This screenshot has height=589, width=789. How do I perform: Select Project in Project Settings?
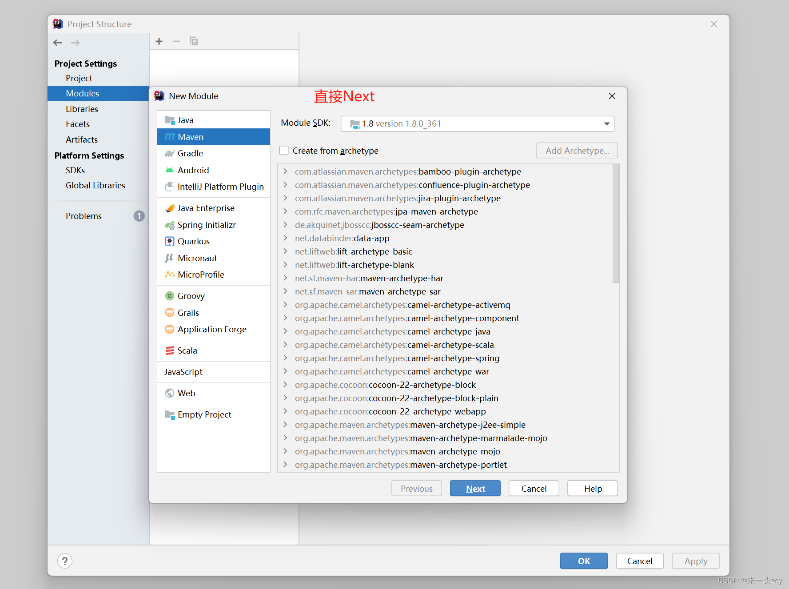(98, 78)
